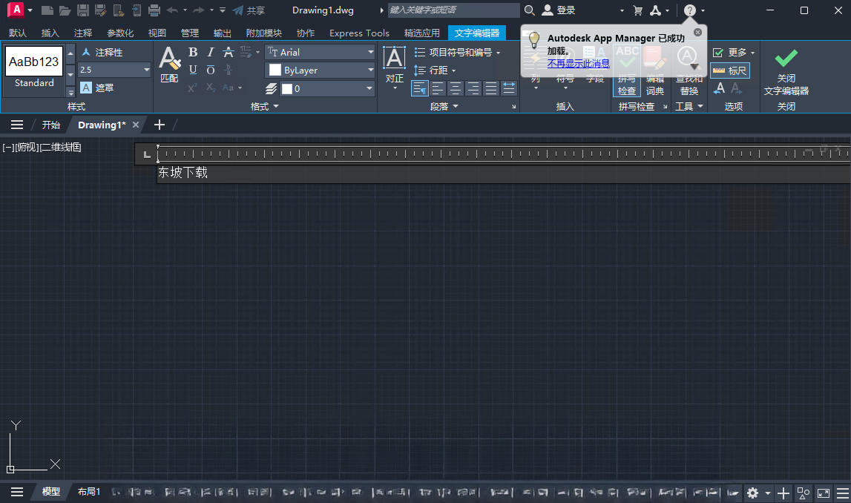This screenshot has height=503, width=851.
Task: Click 登录 to sign in
Action: [x=559, y=10]
